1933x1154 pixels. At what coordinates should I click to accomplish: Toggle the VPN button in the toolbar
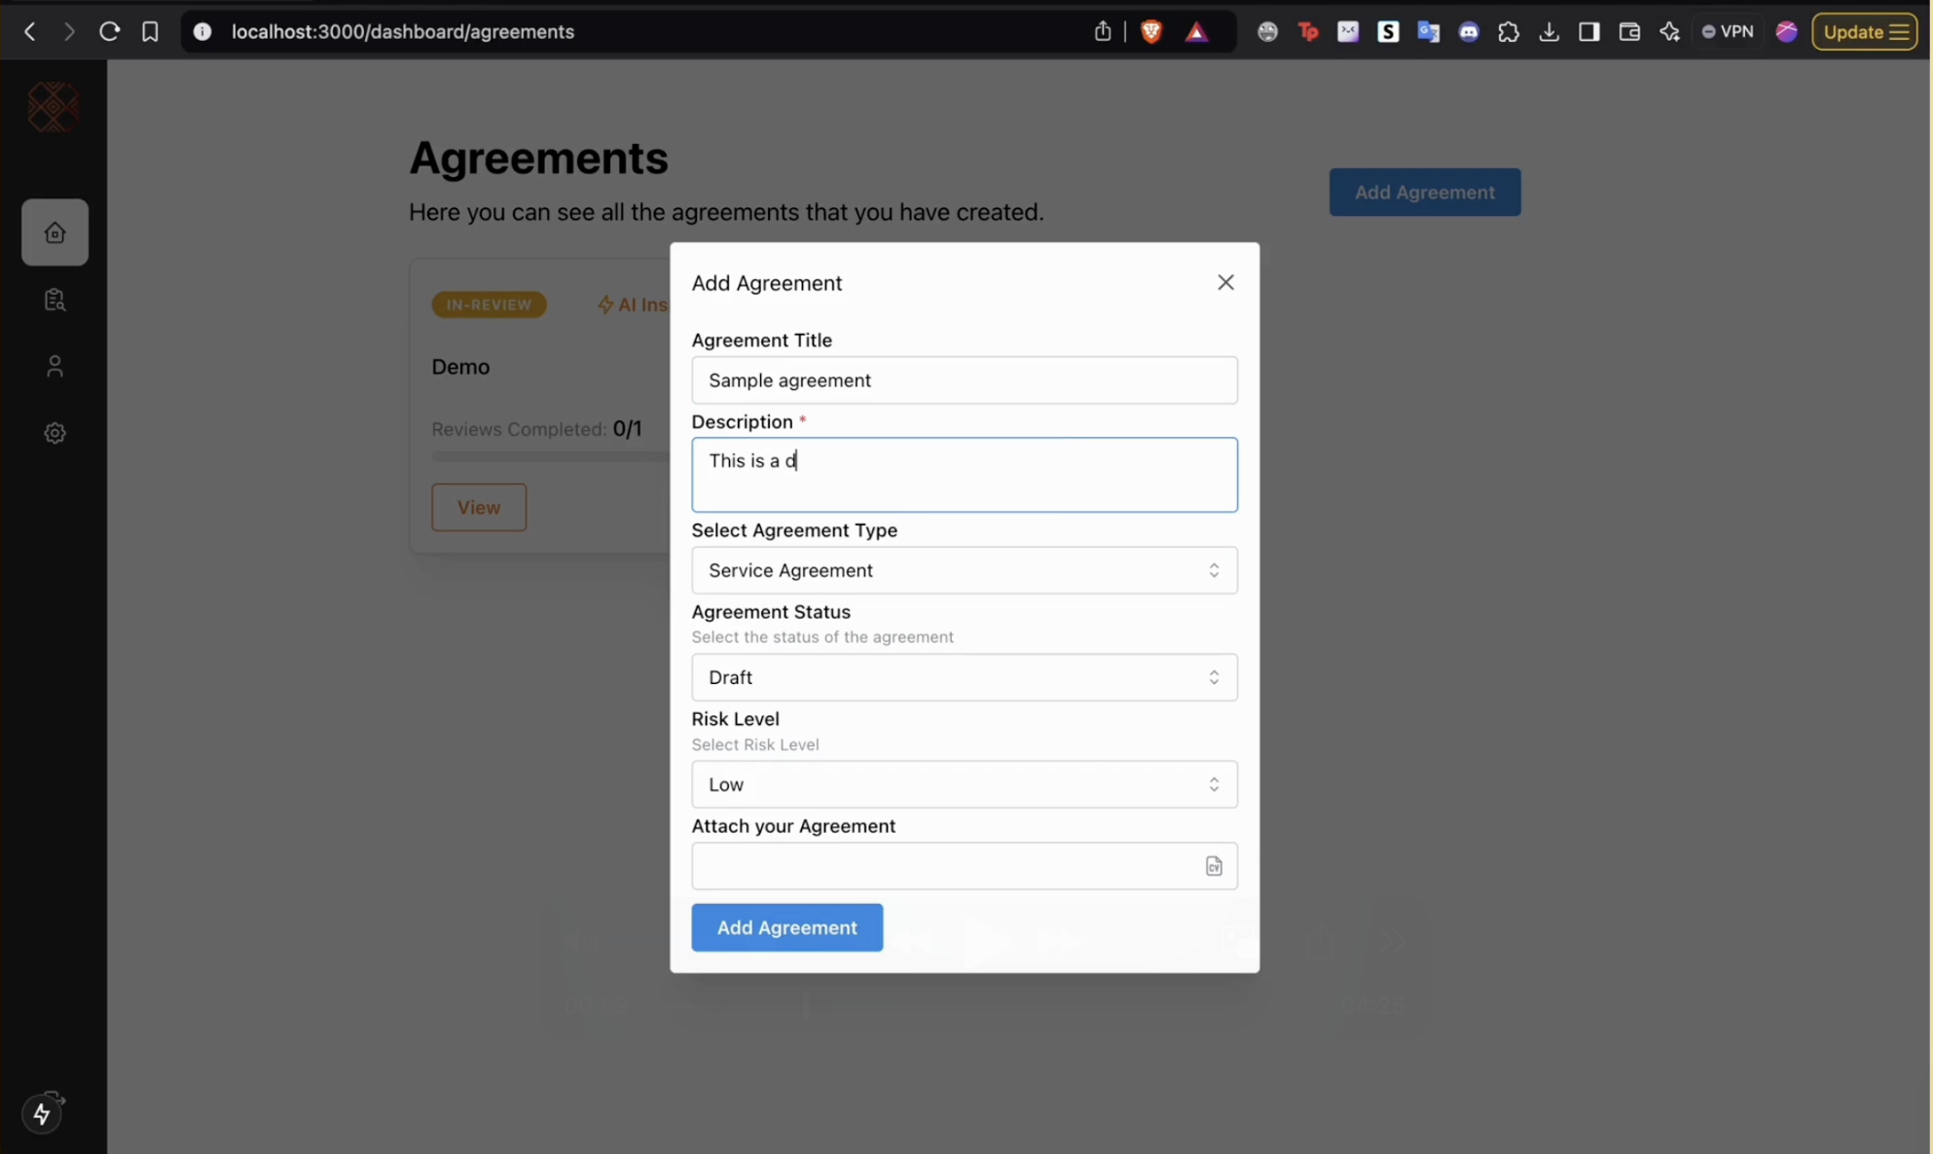click(x=1728, y=32)
